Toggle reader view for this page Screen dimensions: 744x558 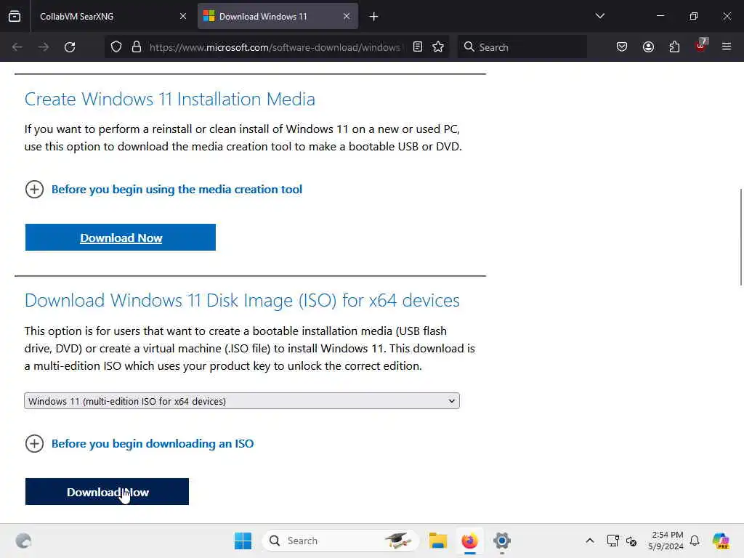coord(418,46)
